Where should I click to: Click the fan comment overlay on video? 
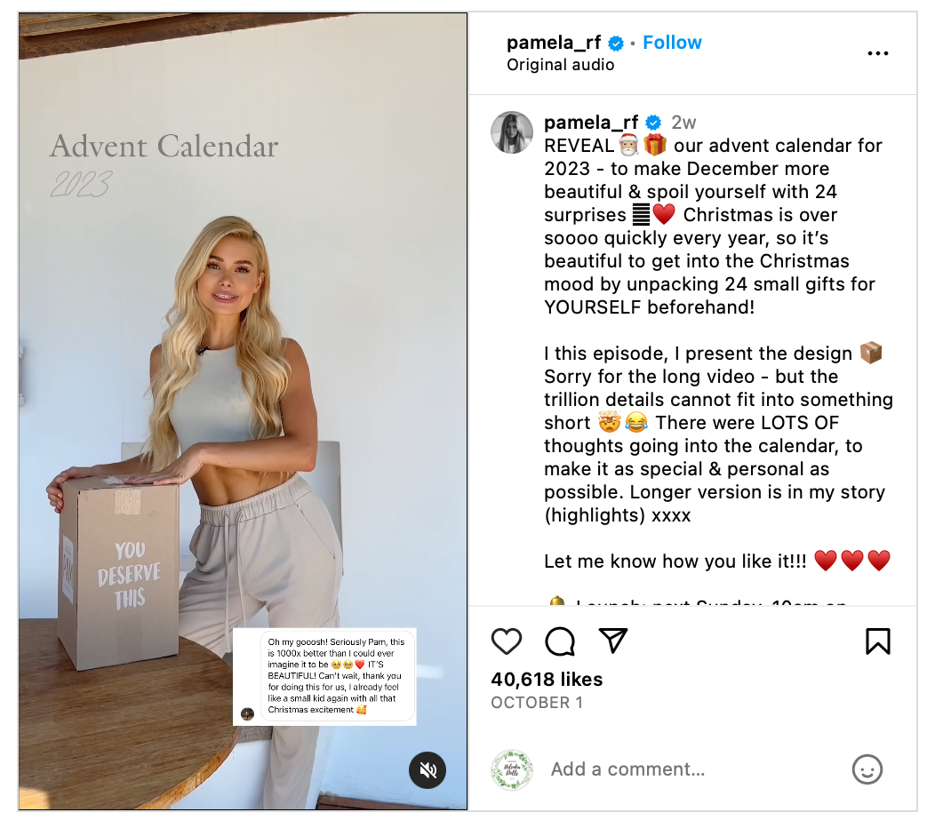click(324, 677)
